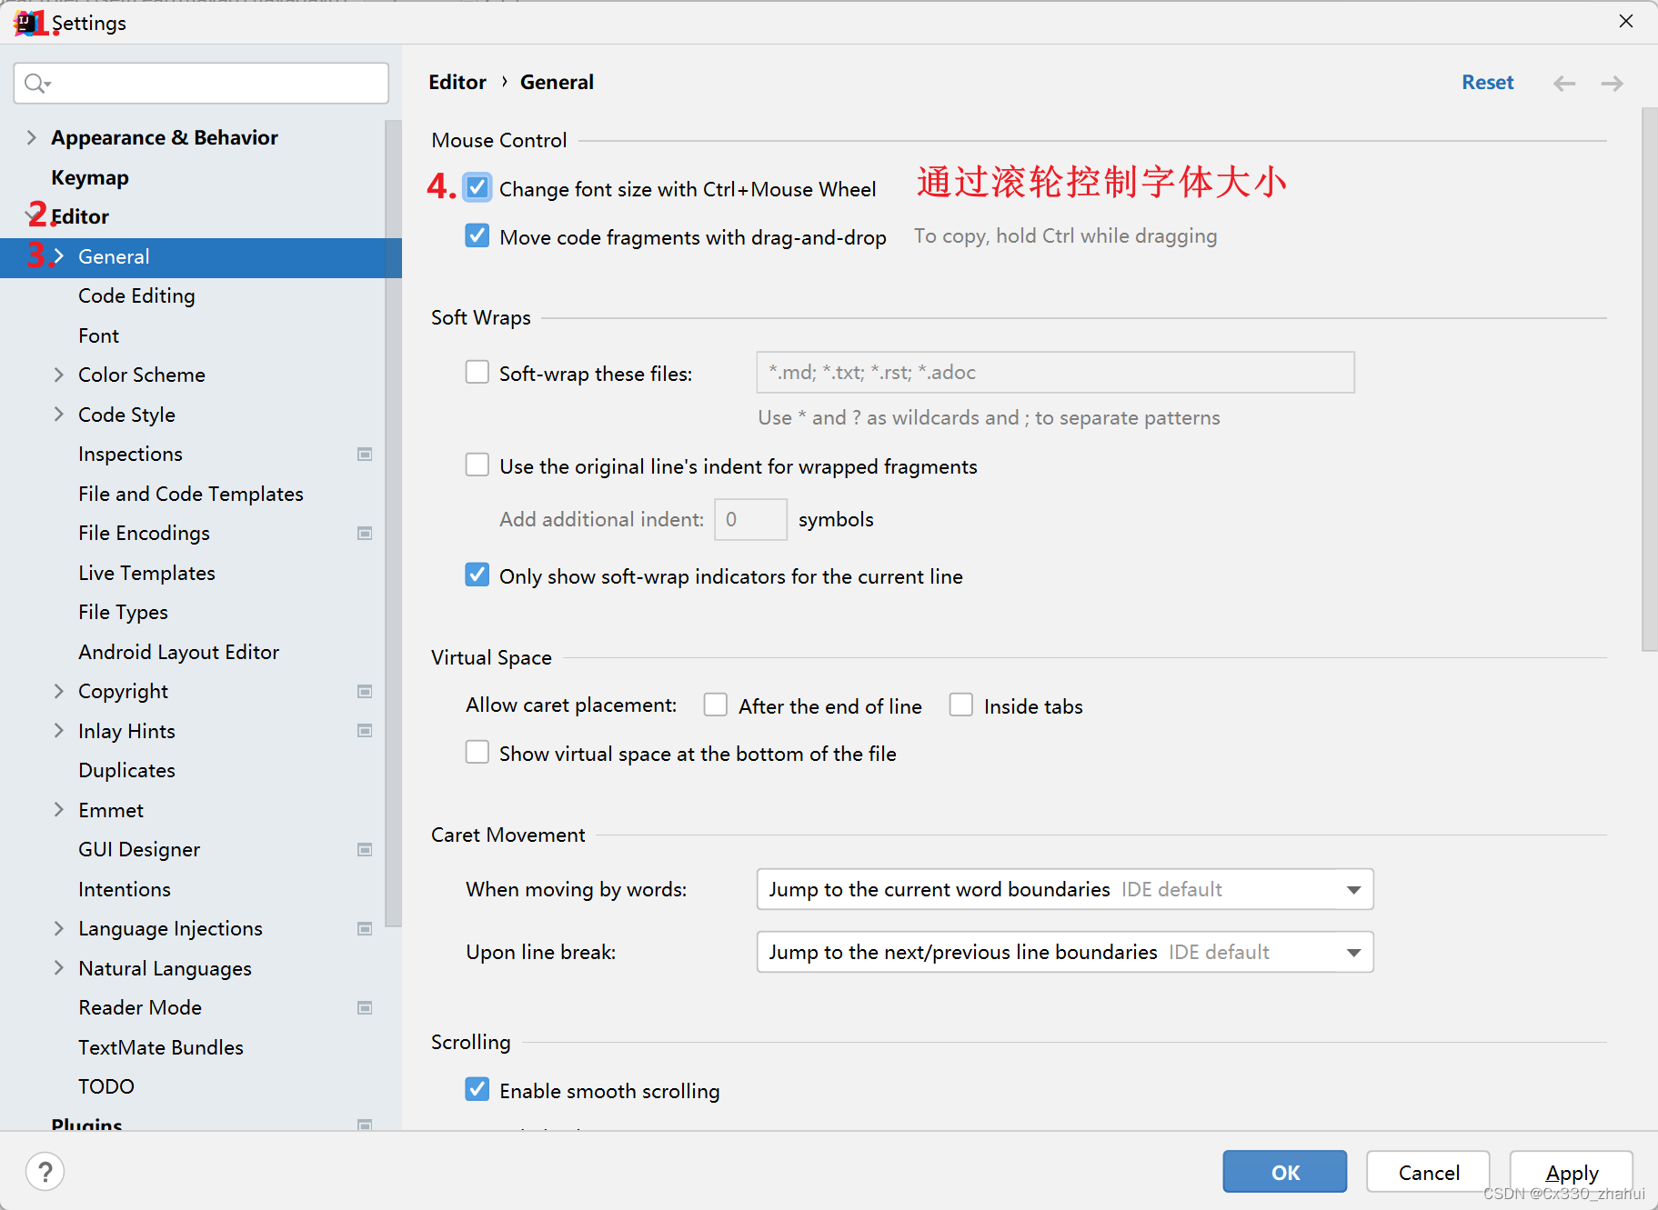
Task: Expand the Emmet node
Action: coord(59,809)
